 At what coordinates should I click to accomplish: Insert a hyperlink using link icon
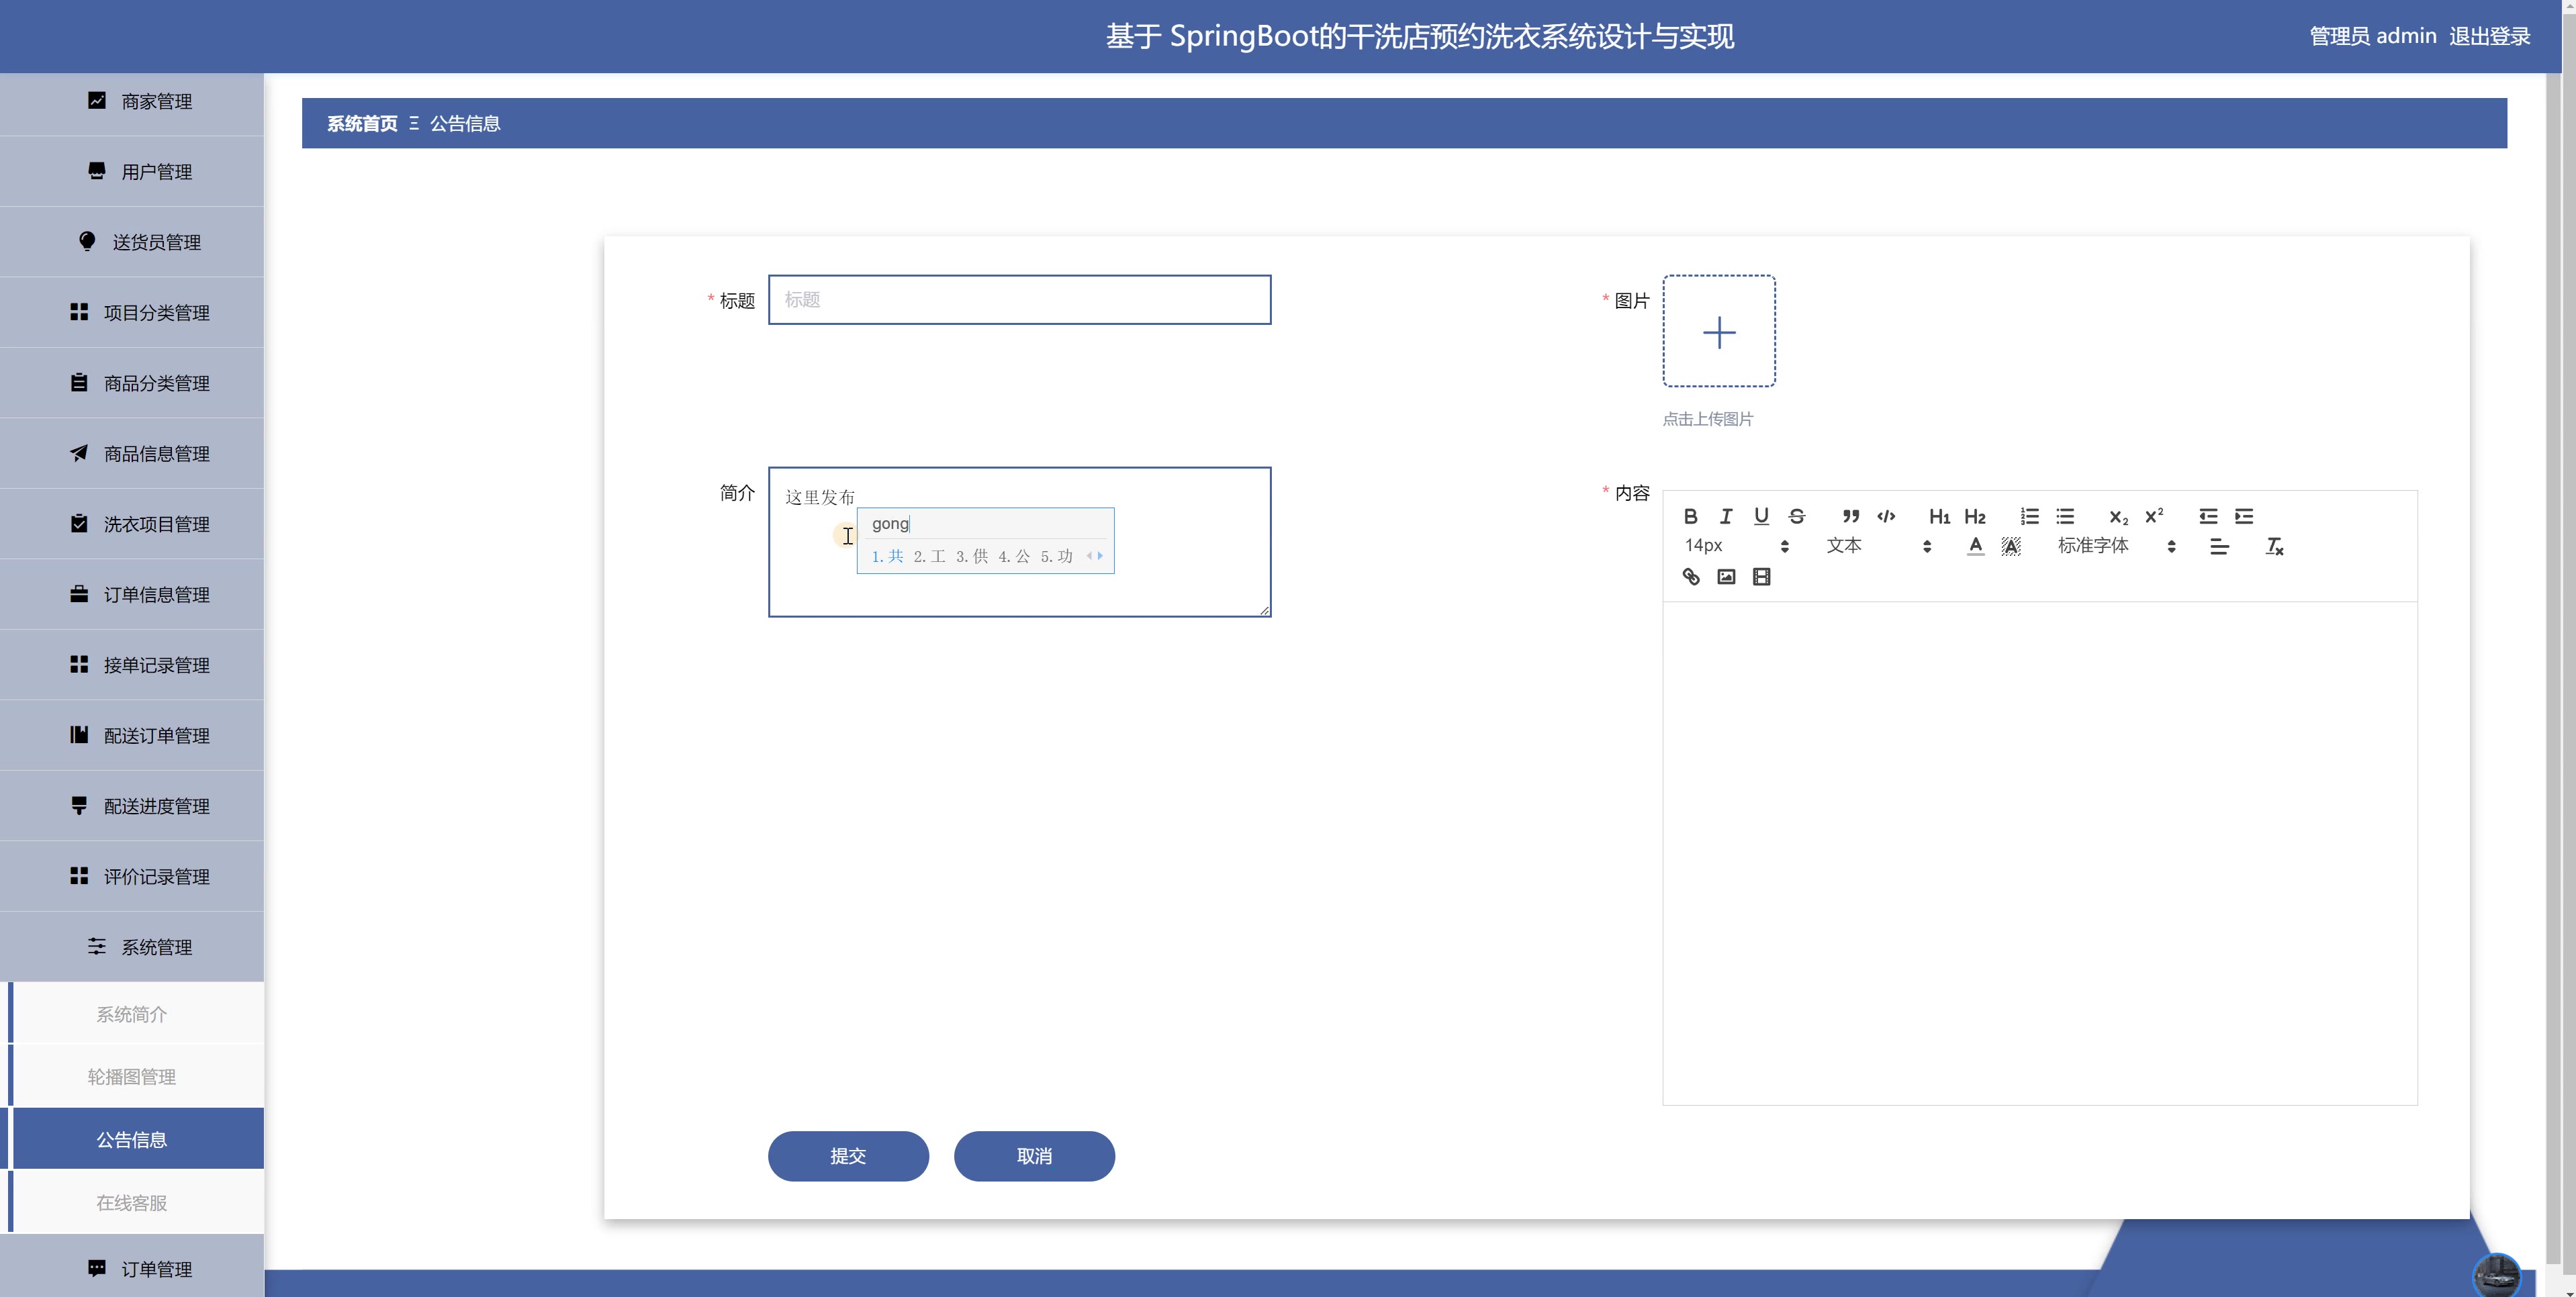point(1690,577)
